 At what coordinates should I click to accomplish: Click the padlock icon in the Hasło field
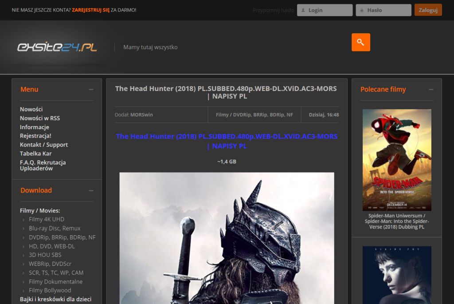coord(361,10)
